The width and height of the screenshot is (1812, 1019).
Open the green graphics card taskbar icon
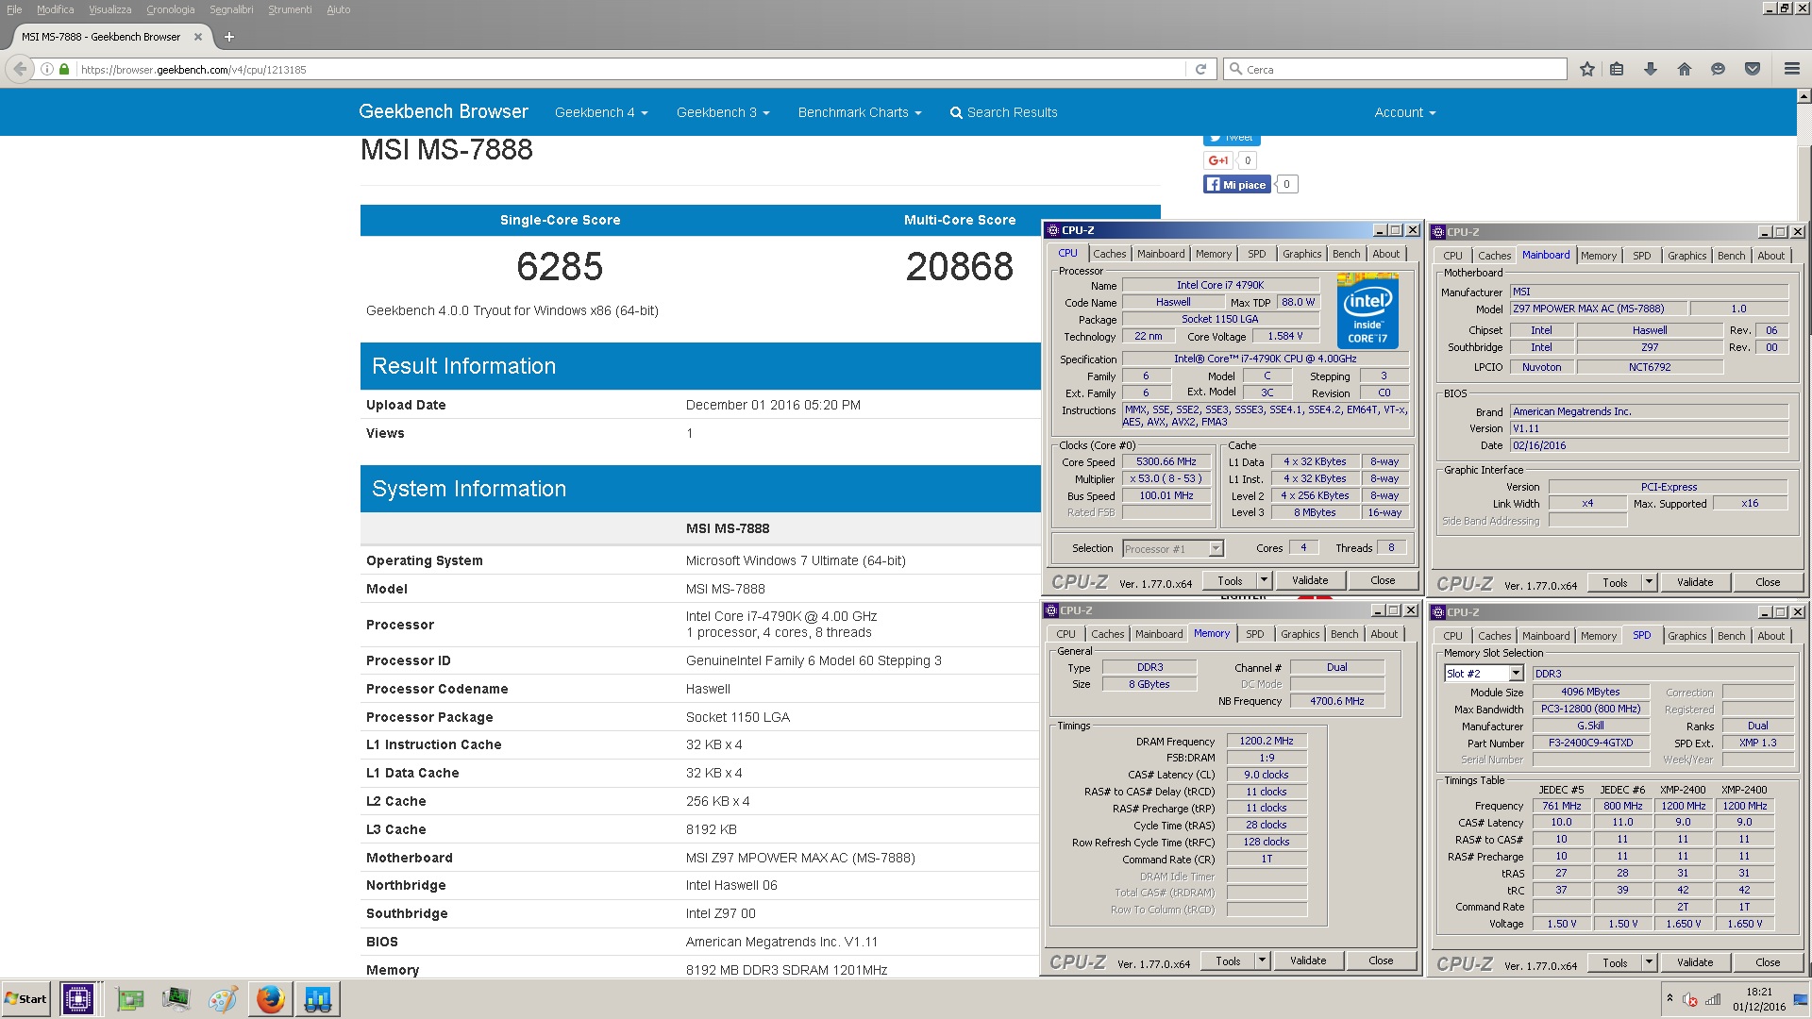129,998
